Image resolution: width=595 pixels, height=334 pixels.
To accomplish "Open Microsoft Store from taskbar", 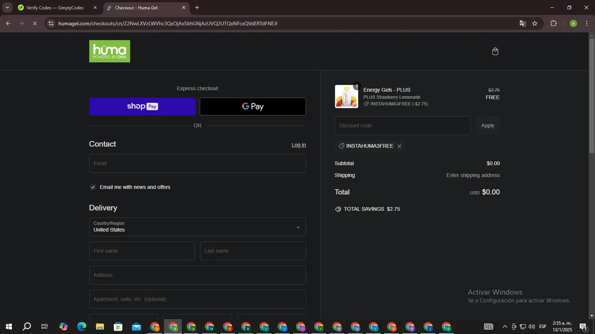I will click(118, 327).
